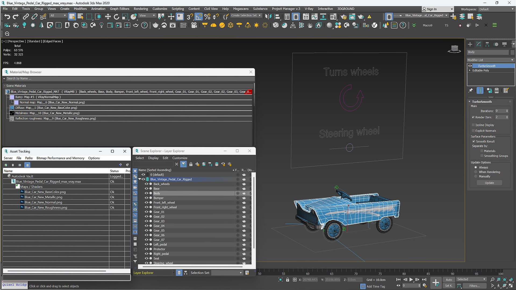Open the Create command panel tab
Image resolution: width=516 pixels, height=290 pixels.
click(470, 44)
